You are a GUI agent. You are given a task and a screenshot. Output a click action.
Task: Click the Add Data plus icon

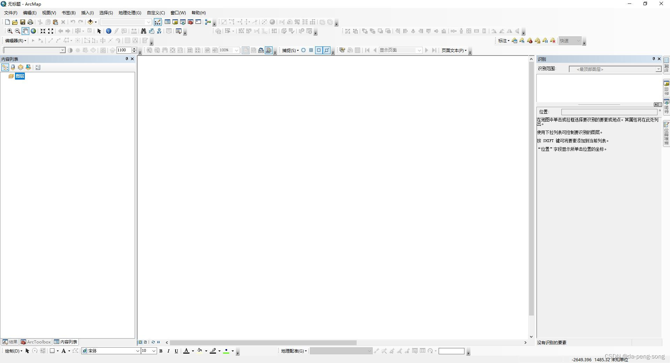point(90,22)
